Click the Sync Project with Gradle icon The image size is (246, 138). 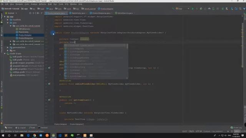coord(223,9)
